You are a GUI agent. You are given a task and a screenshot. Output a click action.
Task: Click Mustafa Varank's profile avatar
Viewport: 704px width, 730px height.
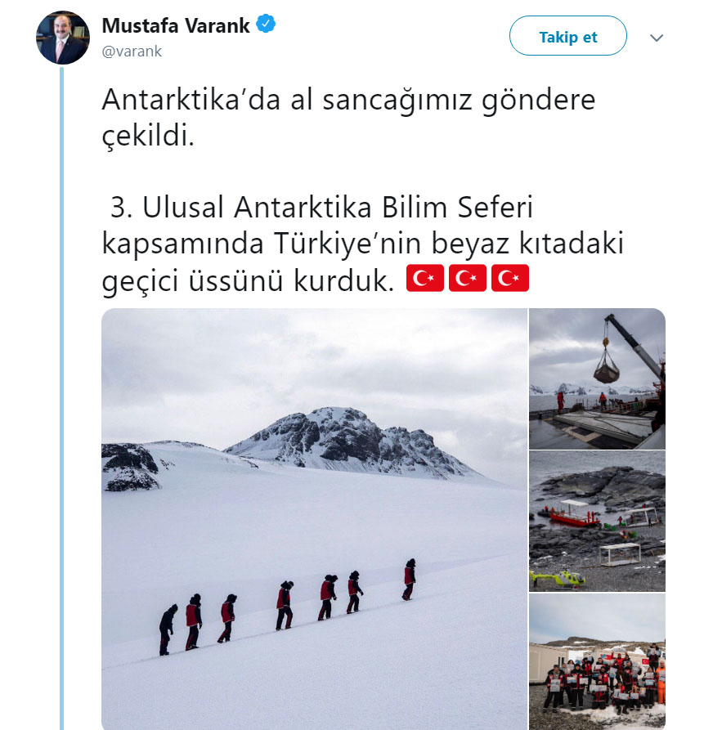click(63, 38)
